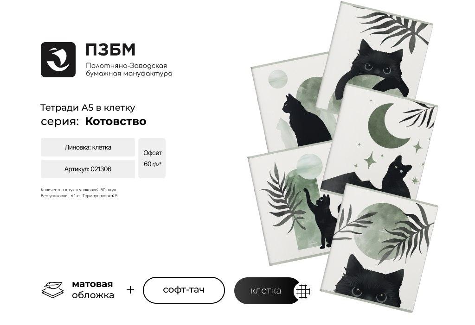
Task: Click Тетради А5 в клетку heading
Action: point(88,107)
